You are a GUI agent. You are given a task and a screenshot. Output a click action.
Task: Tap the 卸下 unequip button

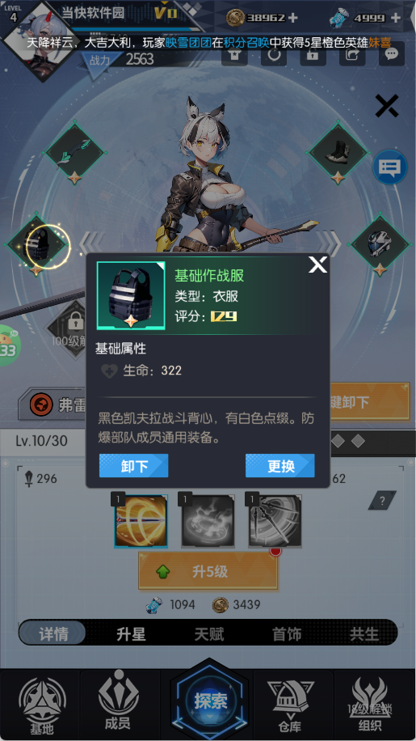(x=133, y=466)
